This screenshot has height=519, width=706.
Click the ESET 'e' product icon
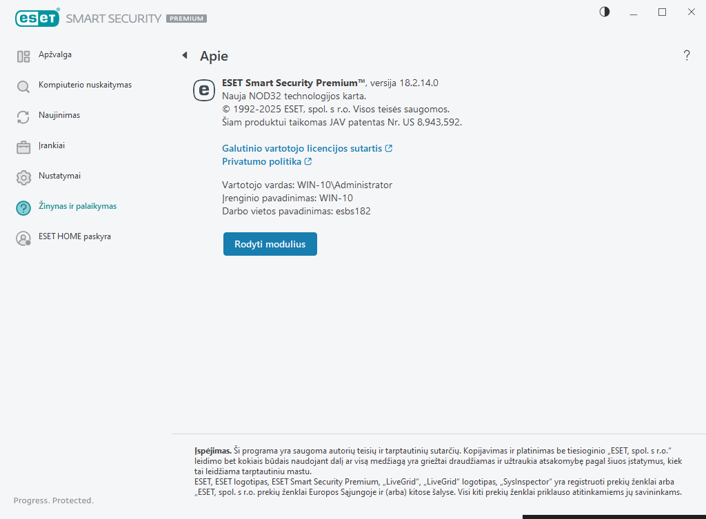tap(204, 90)
